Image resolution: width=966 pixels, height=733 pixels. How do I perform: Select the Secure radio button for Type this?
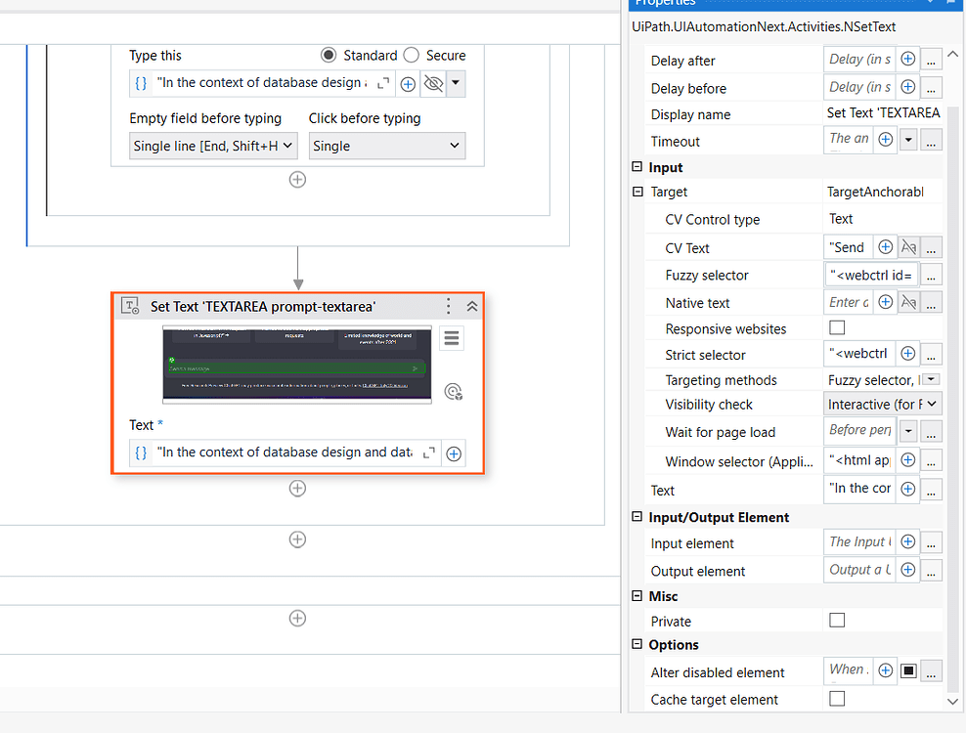410,55
